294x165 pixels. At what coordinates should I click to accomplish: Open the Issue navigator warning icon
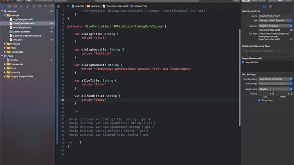point(28,6)
